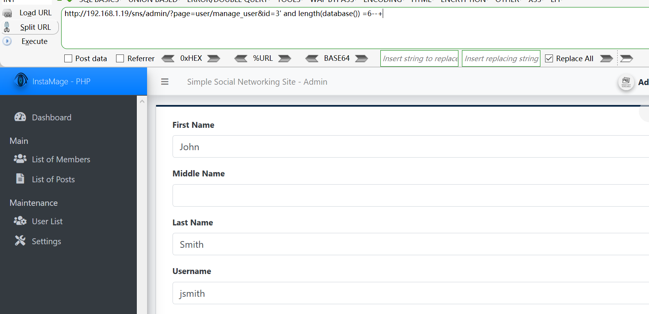Open User List via its users-cog icon
649x314 pixels.
pos(20,221)
